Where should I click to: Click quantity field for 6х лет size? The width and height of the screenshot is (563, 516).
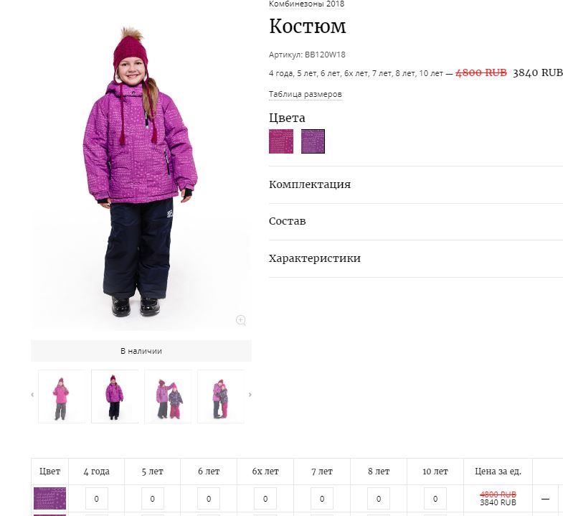[265, 499]
